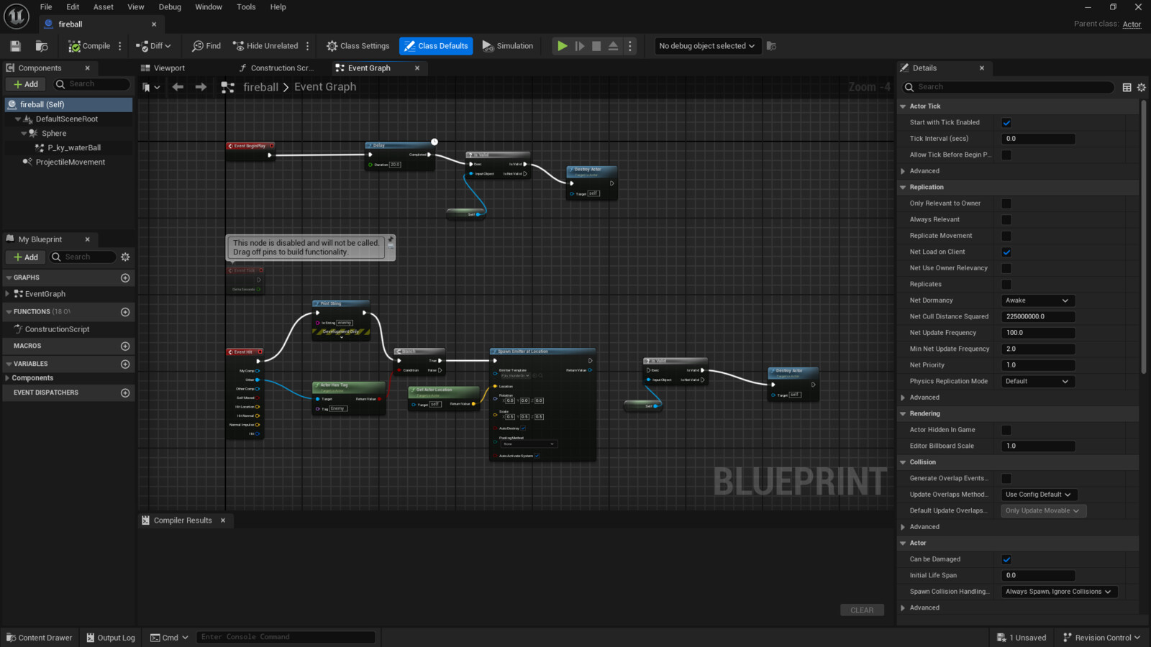The width and height of the screenshot is (1151, 647).
Task: Open the play options dots menu
Action: [630, 46]
